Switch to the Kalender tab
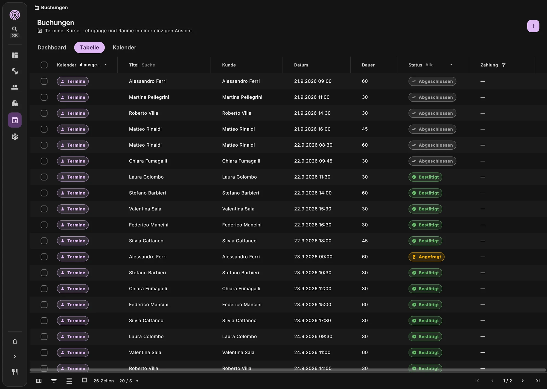Viewport: 547px width, 389px height. click(x=124, y=48)
